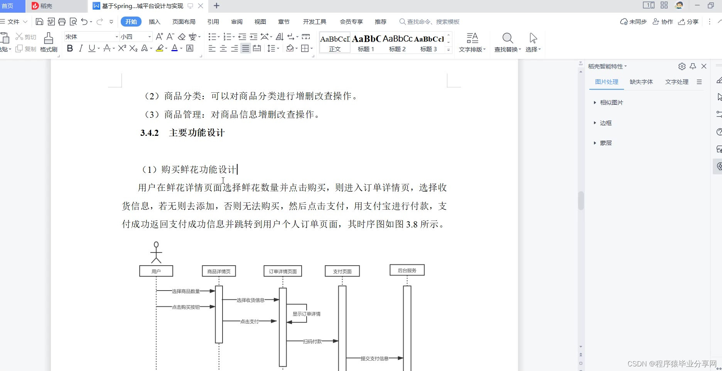Open font name dropdown showing 宋体
The height and width of the screenshot is (371, 722).
point(116,37)
